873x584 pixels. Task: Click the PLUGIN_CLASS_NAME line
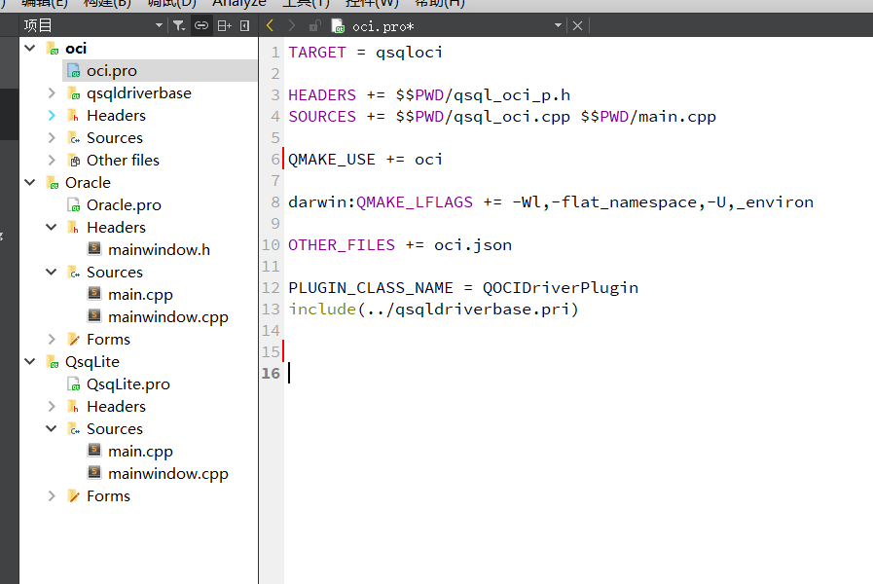[x=463, y=288]
